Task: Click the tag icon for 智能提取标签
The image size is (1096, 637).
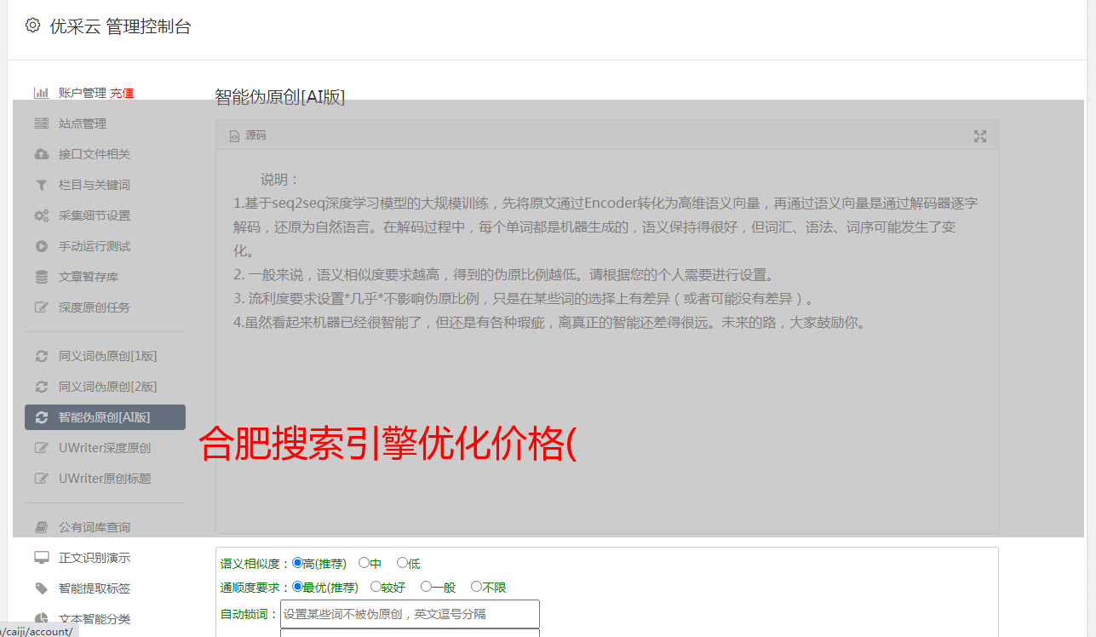Action: coord(41,588)
